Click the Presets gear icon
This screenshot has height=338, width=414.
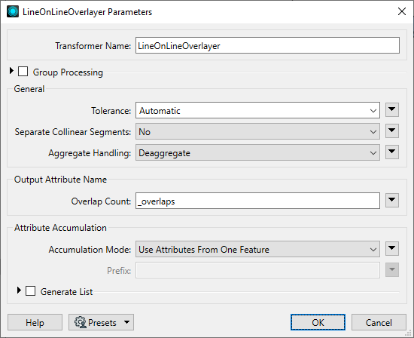pyautogui.click(x=81, y=322)
